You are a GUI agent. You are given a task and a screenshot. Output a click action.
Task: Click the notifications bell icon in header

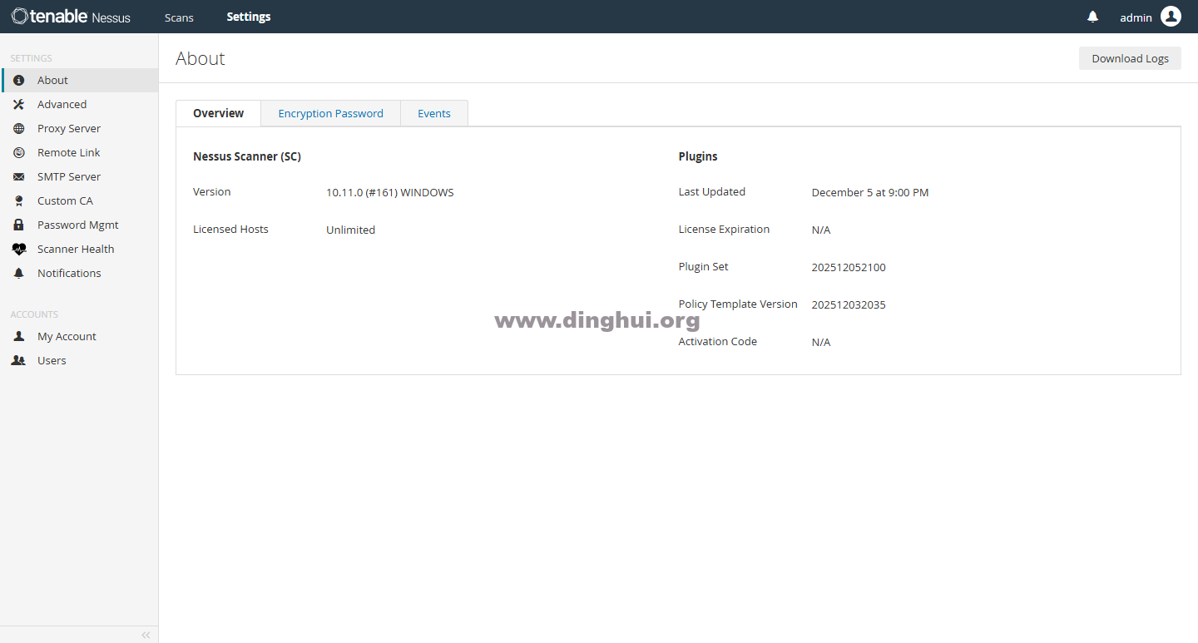[1092, 17]
